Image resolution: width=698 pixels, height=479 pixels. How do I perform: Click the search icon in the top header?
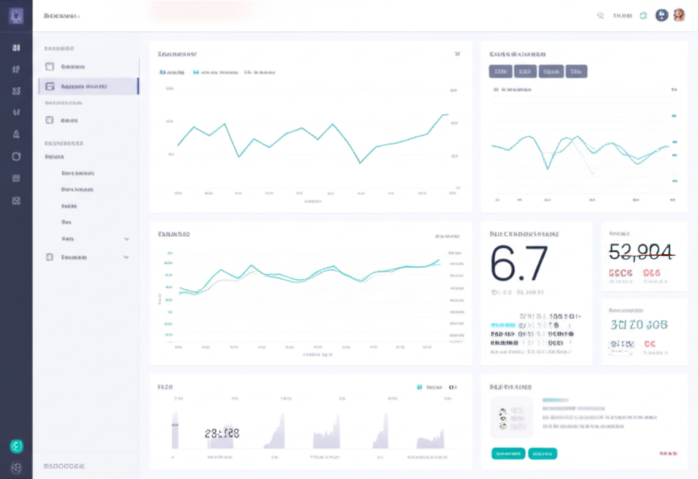point(601,16)
